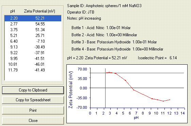Screen dimensions: 191x126
Task: Click the Sample ID text line
Action: [x=104, y=6]
